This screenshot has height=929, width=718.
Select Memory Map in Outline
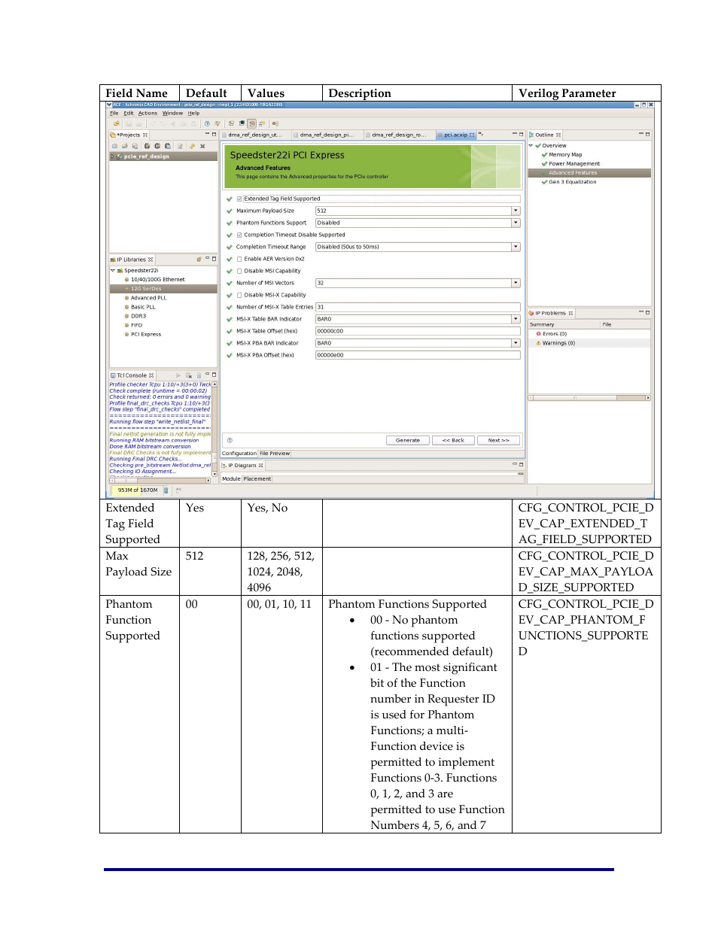click(x=565, y=155)
